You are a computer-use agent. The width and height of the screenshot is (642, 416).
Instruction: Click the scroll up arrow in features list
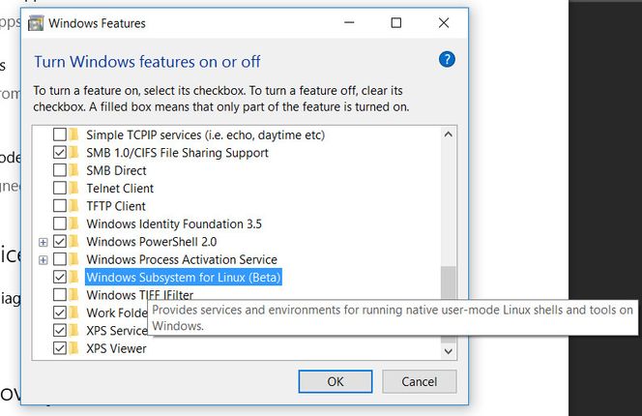pyautogui.click(x=449, y=134)
